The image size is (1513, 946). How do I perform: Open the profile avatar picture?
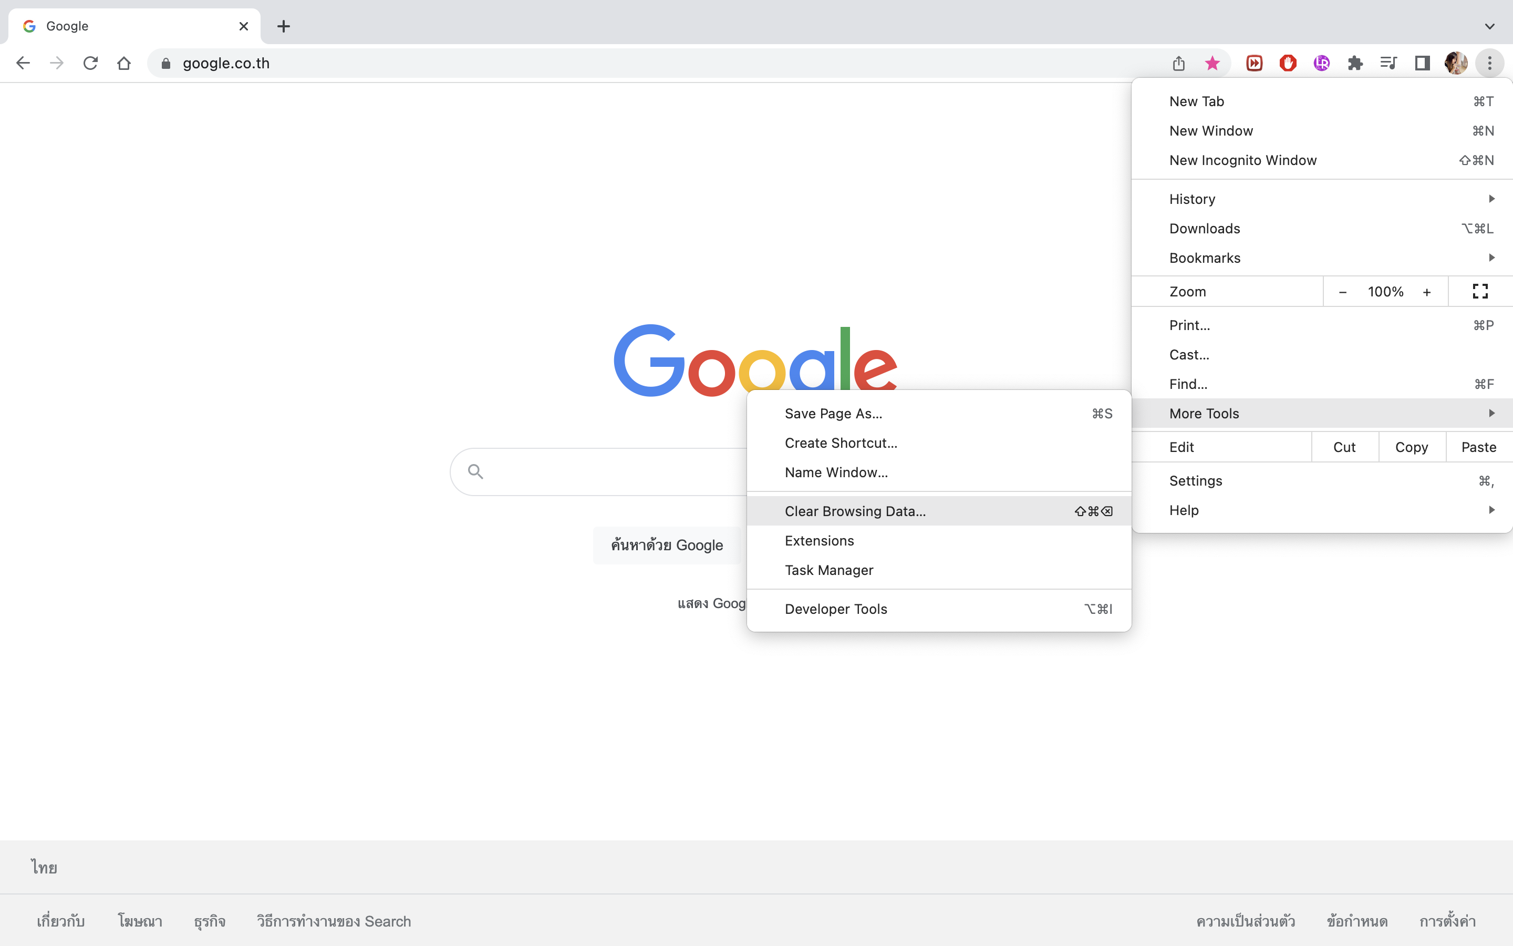click(x=1456, y=63)
